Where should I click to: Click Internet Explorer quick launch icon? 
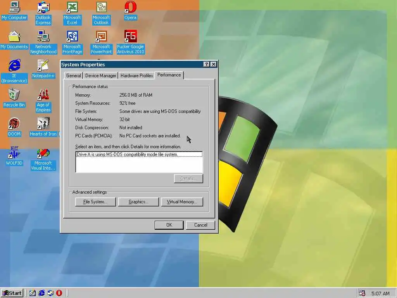(41, 293)
